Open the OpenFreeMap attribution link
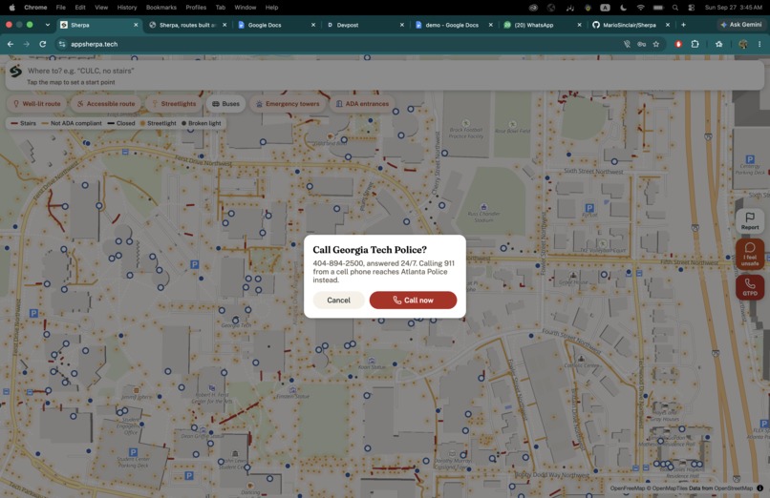Viewport: 770px width, 498px height. click(x=627, y=488)
